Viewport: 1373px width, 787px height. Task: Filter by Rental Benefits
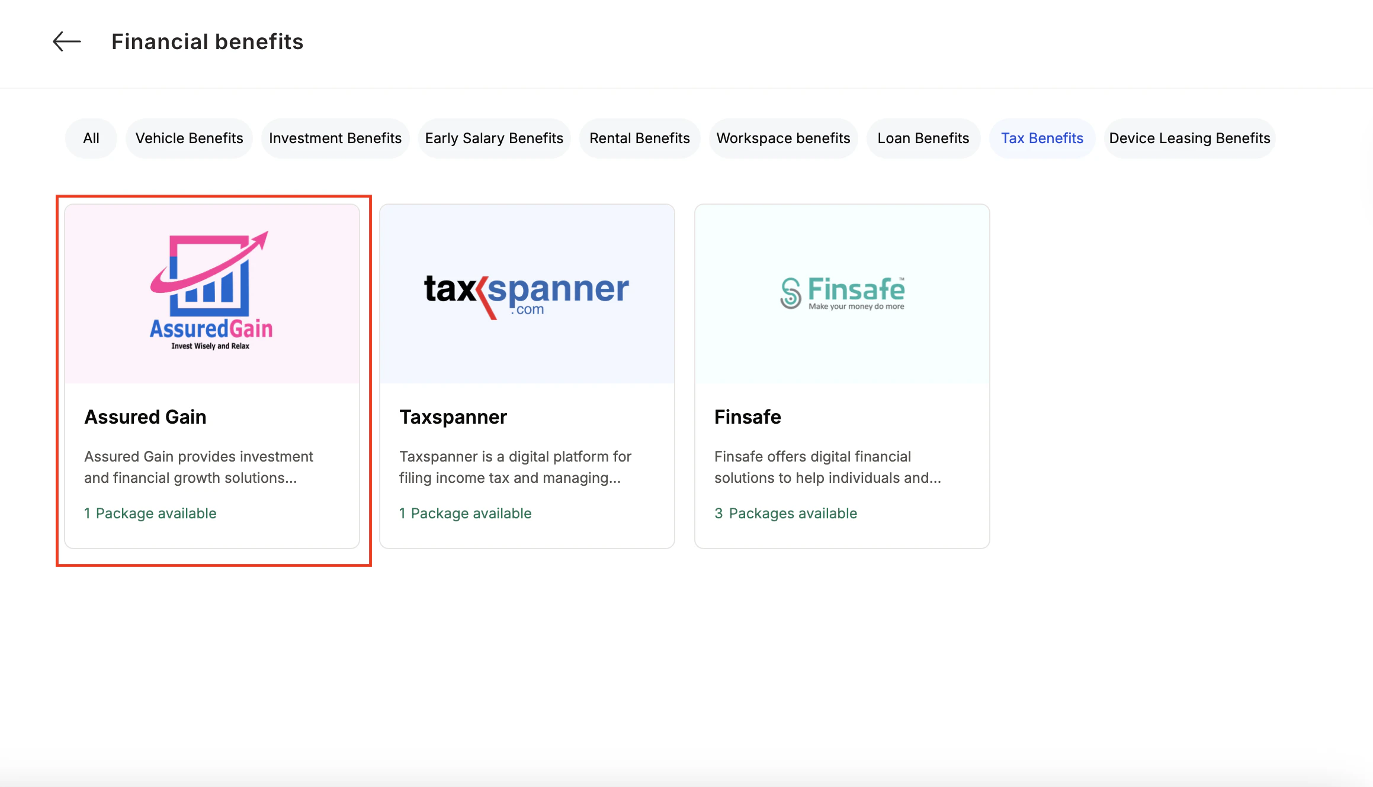pos(640,138)
